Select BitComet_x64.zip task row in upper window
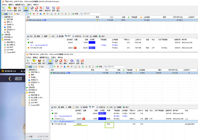Image resolution: width=198 pixels, height=140 pixels. pos(112,20)
